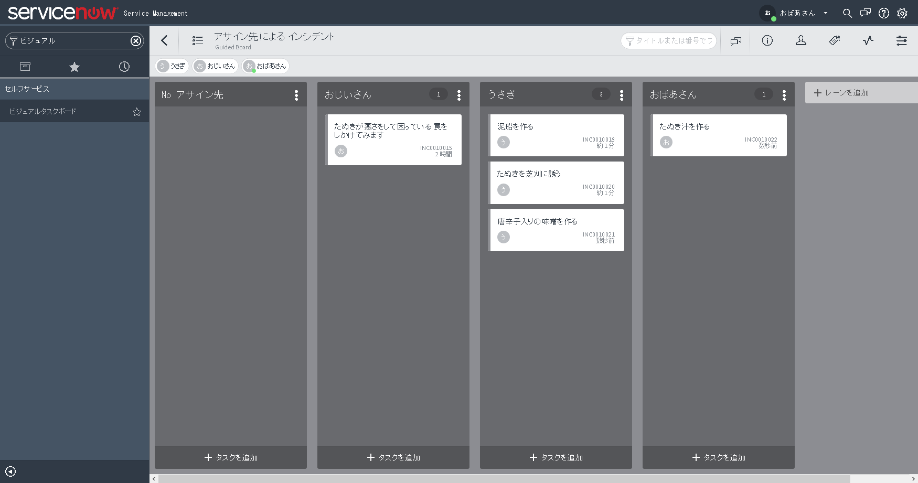The image size is (918, 483).
Task: Toggle favorite star on ビジュアルタスクボード
Action: [136, 111]
